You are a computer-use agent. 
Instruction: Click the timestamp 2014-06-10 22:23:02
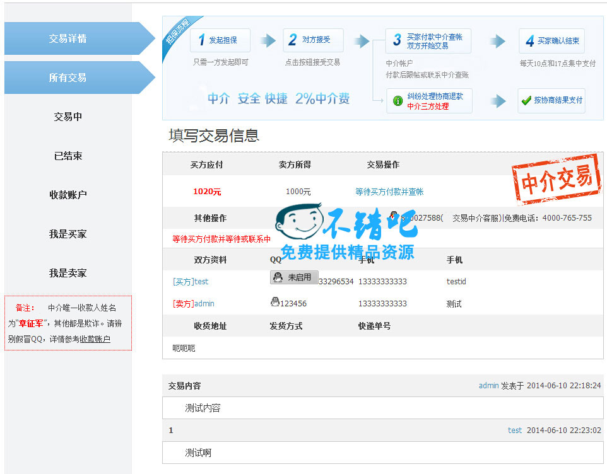(564, 431)
